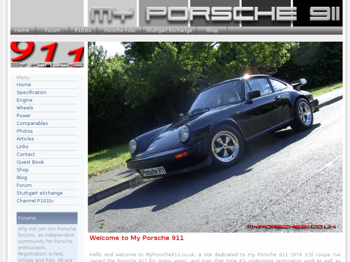Open the Home tab in top navigation bar
Viewport: 350px width, 262px height.
pyautogui.click(x=22, y=31)
